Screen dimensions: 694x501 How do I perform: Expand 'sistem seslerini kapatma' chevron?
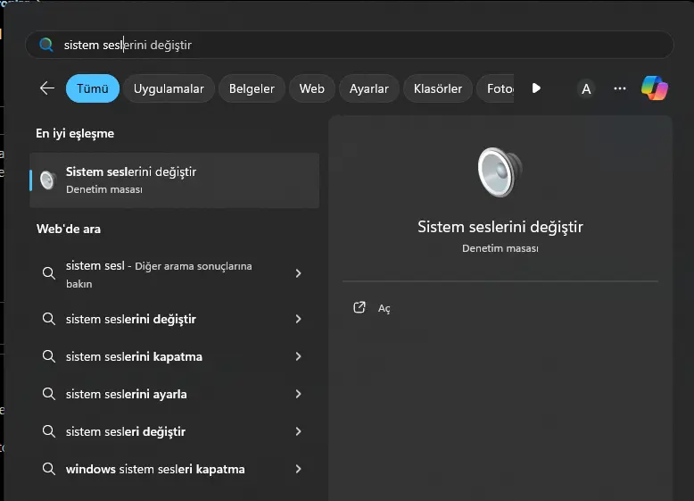pos(298,356)
